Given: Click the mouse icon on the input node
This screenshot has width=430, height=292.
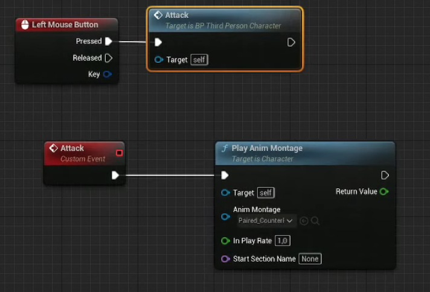Looking at the screenshot, I should (25, 25).
